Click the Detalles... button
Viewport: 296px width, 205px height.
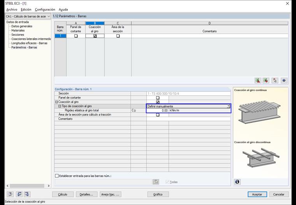[86, 194]
